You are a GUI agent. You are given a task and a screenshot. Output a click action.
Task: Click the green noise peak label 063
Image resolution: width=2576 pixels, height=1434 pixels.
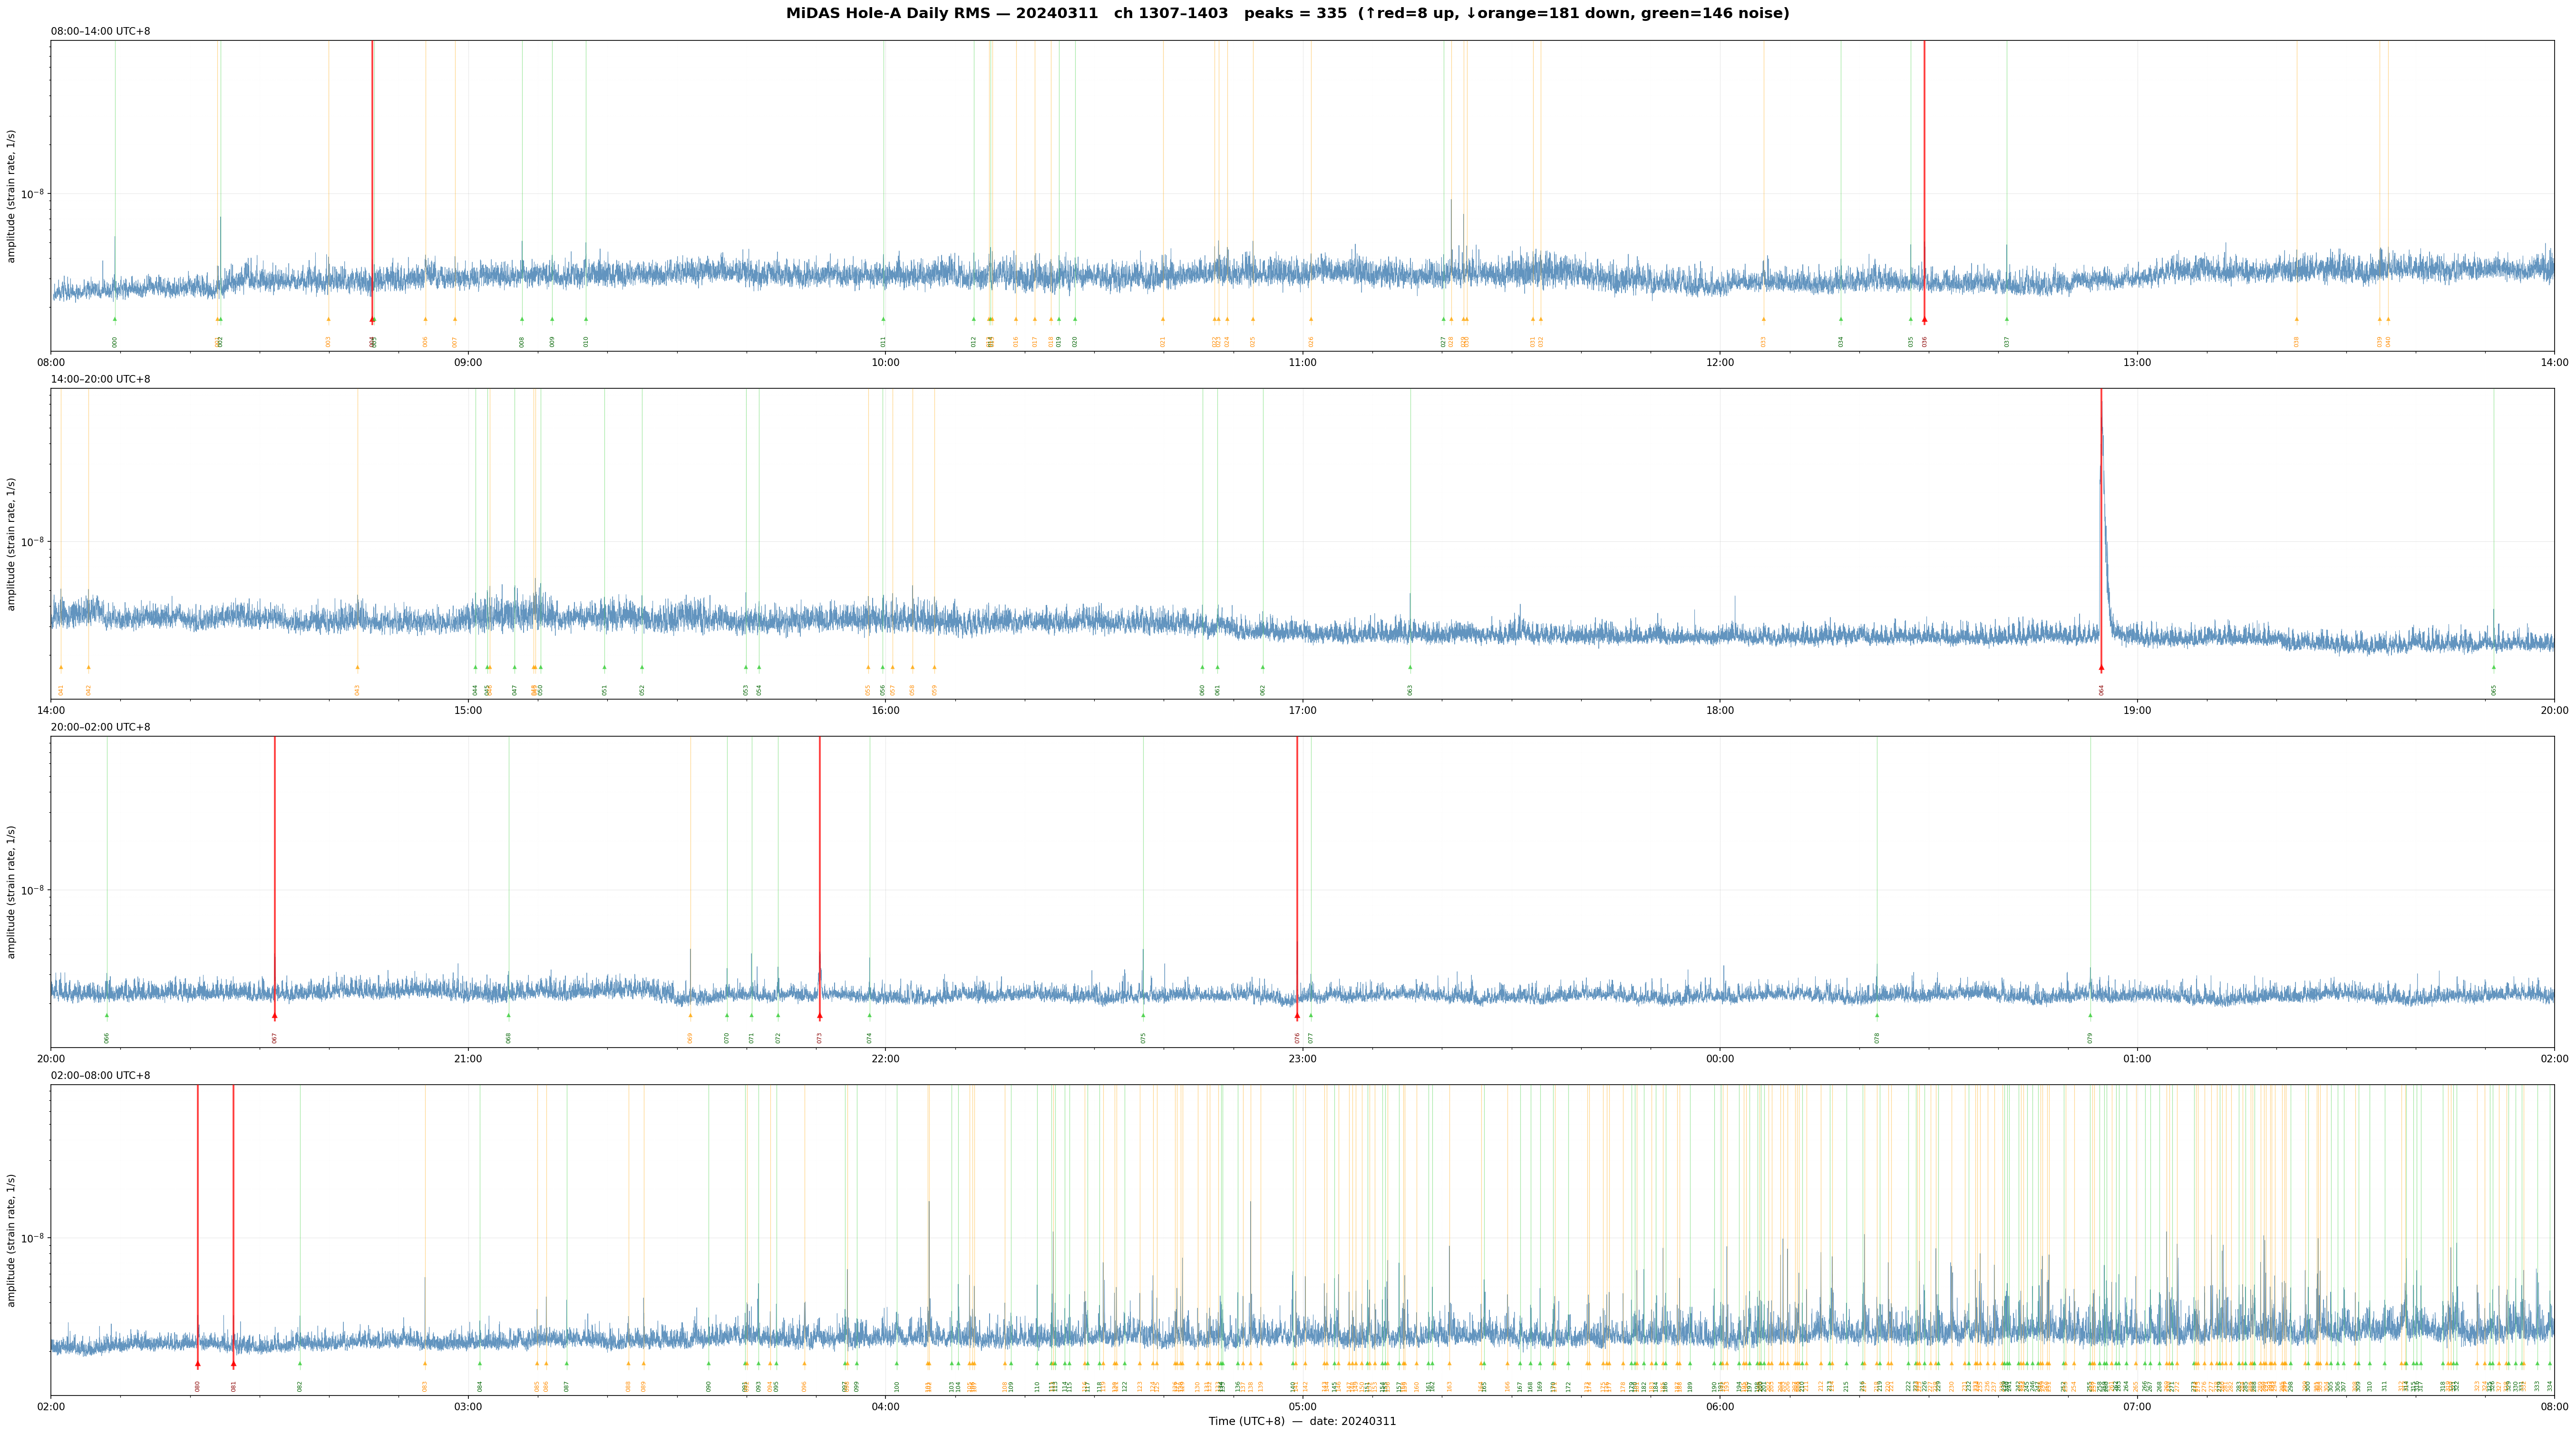tap(1410, 690)
